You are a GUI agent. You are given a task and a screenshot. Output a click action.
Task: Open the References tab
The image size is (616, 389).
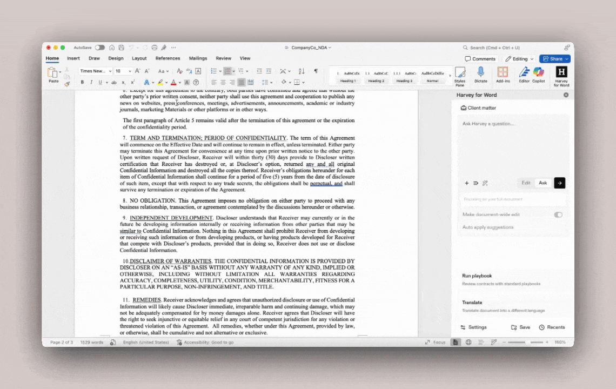tap(168, 58)
